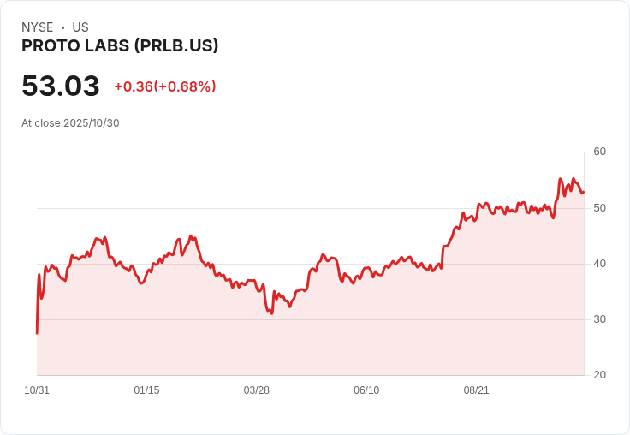Click the 50 y-axis price label
This screenshot has height=435, width=630.
599,208
